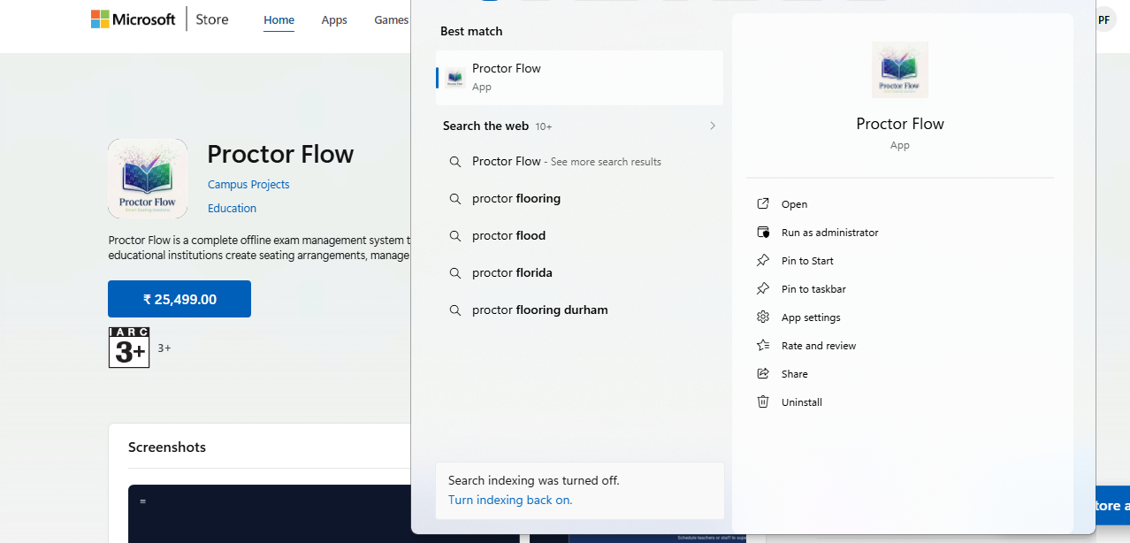Image resolution: width=1130 pixels, height=543 pixels.
Task: Click the Open icon in details pane
Action: [x=763, y=204]
